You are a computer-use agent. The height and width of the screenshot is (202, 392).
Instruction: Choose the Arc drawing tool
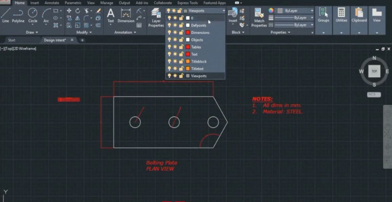(x=46, y=15)
